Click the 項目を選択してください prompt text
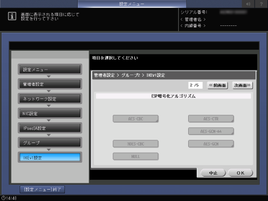 [115, 58]
